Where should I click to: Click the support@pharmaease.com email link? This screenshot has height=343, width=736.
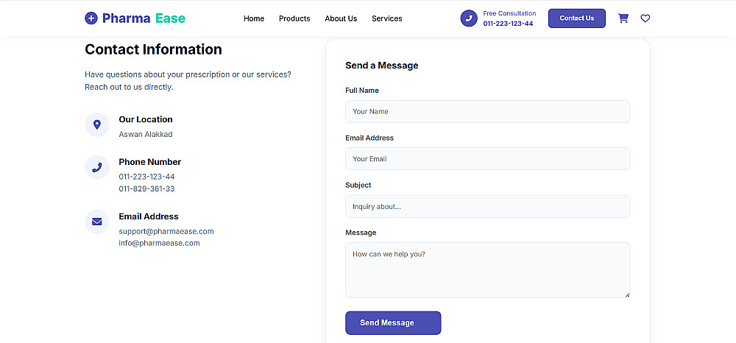coord(166,231)
